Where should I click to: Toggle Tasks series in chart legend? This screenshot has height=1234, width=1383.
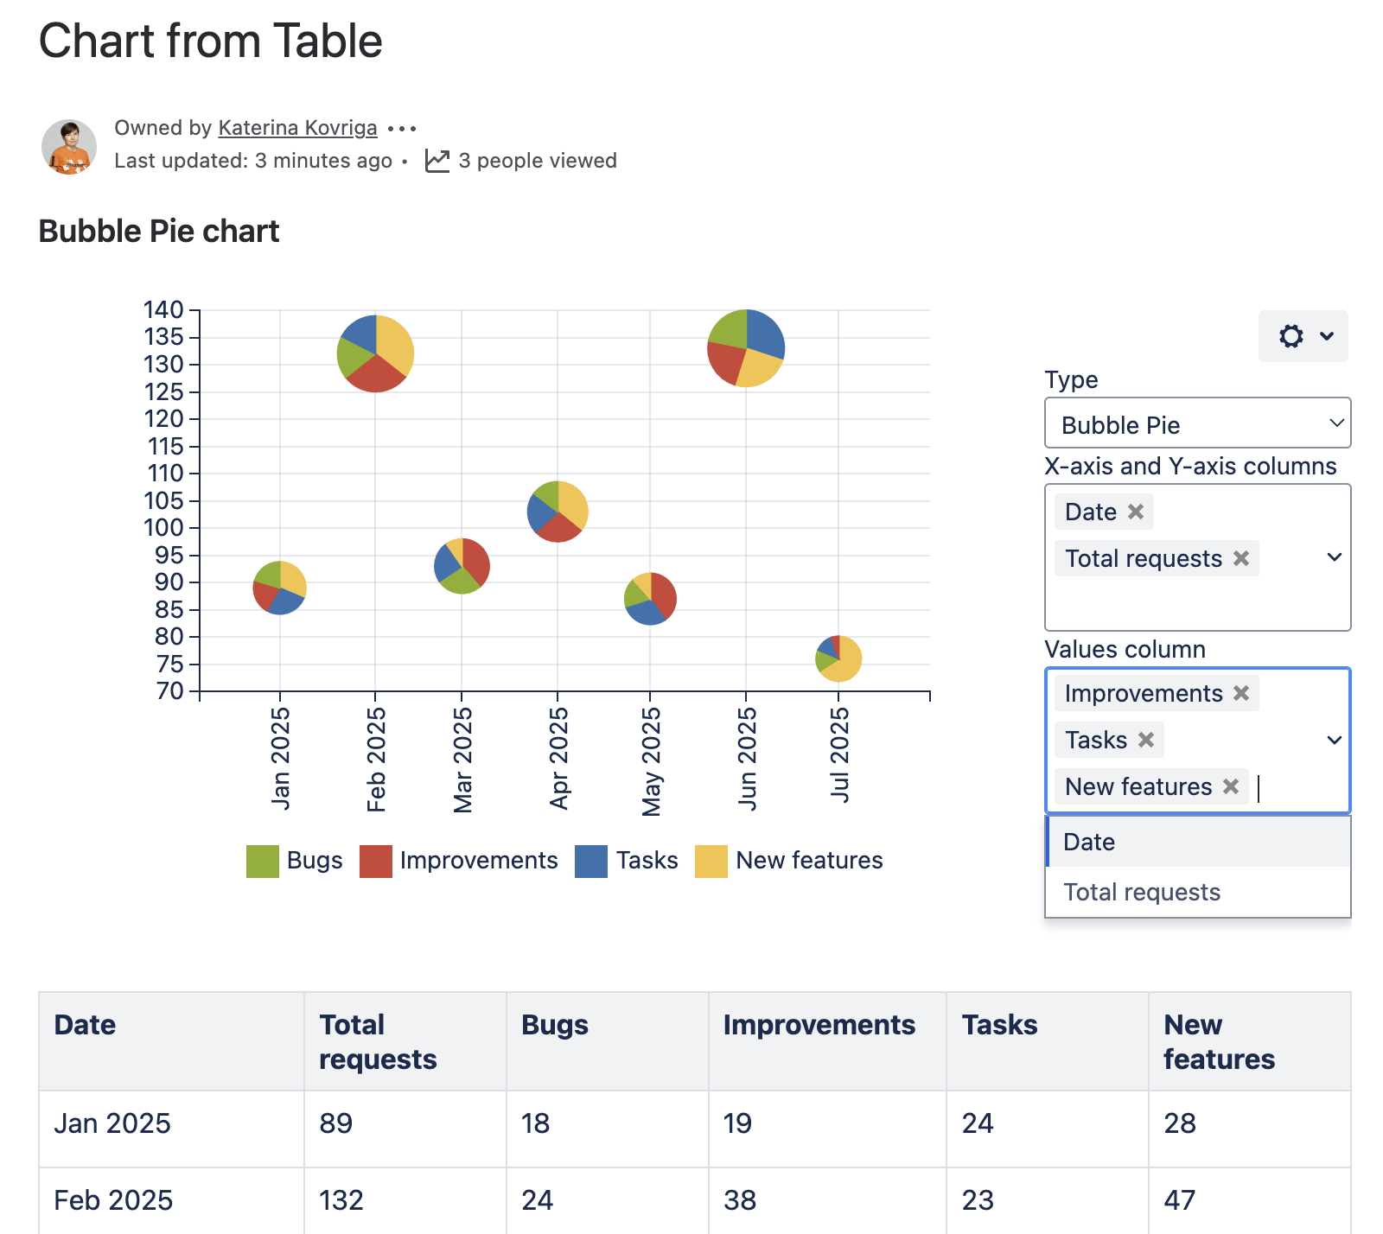click(x=627, y=861)
